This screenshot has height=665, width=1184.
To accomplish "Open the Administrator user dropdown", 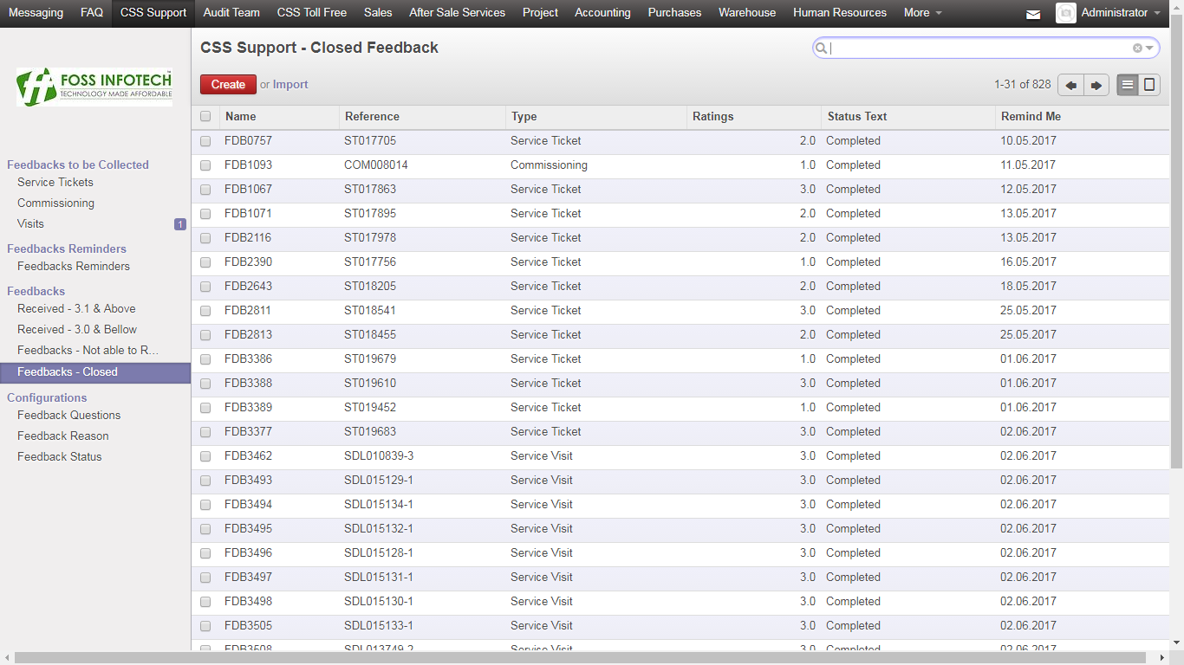I will 1121,13.
